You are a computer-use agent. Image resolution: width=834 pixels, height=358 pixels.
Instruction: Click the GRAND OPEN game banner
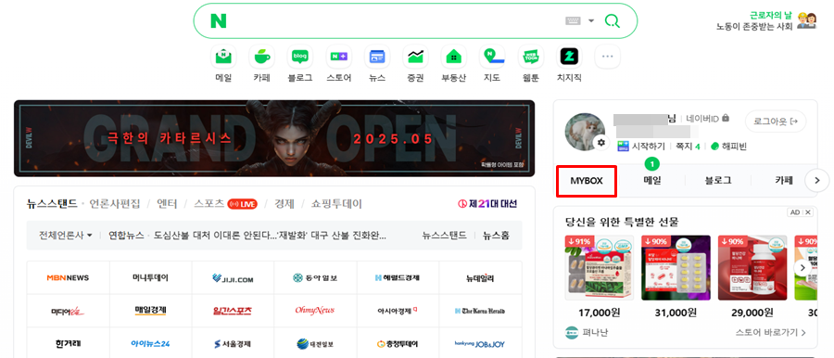(274, 138)
